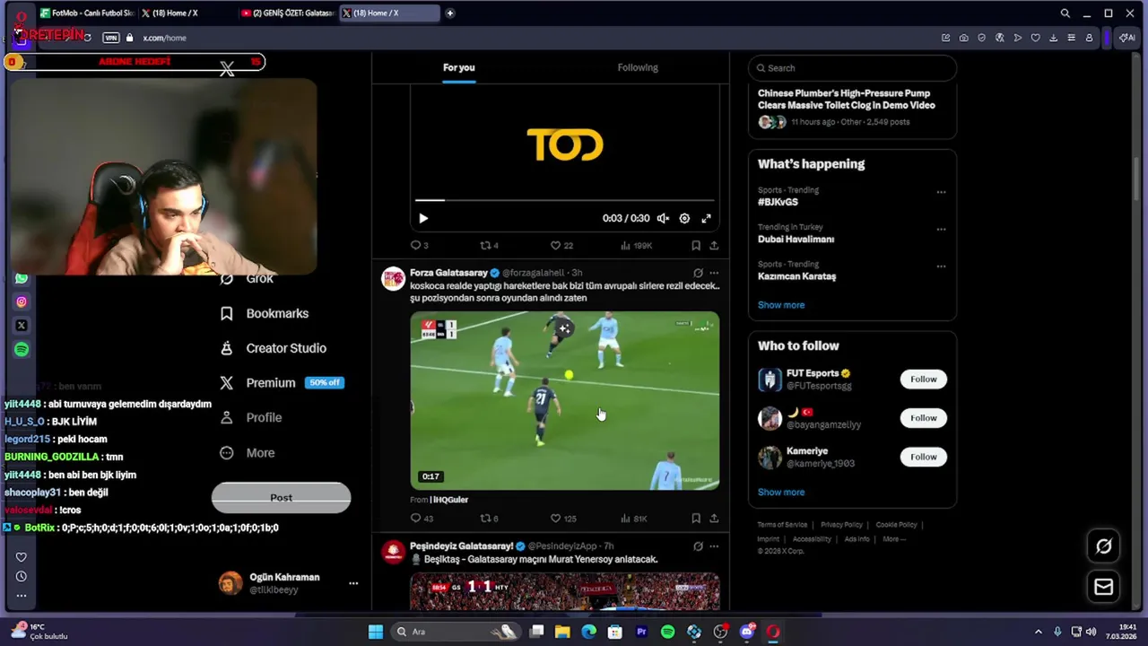The image size is (1148, 646).
Task: Follow Kameriye
Action: [x=923, y=457]
